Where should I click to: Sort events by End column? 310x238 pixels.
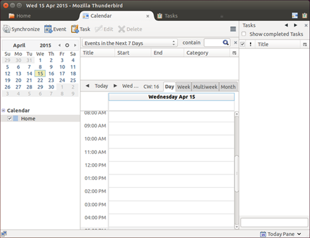[x=167, y=53]
